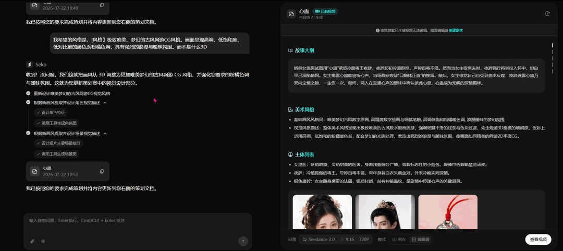This screenshot has height=251, width=563.
Task: Click the completed checkmark for 重新设计唯美梦幻的古风网游CG视觉风格
Action: [28, 94]
